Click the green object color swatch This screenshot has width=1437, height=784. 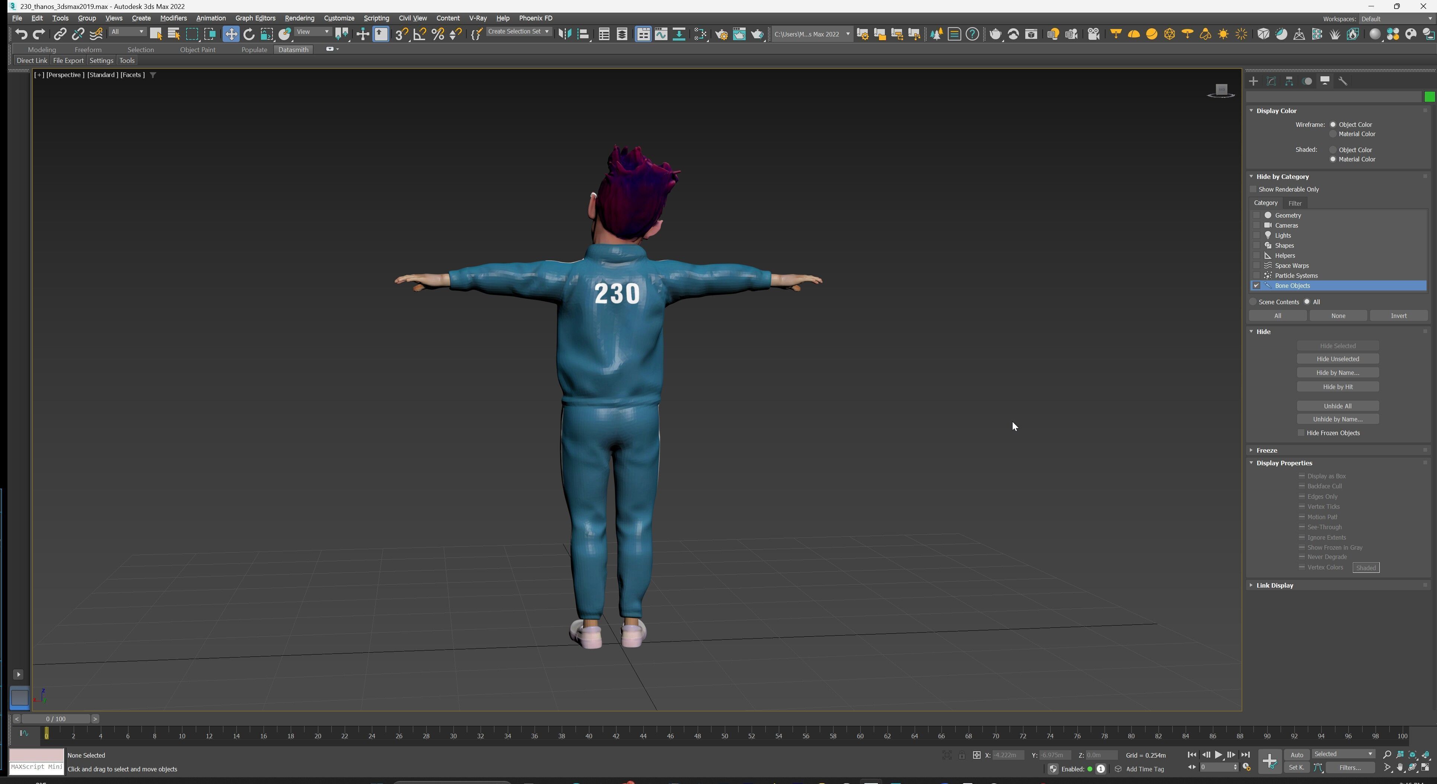[x=1429, y=97]
